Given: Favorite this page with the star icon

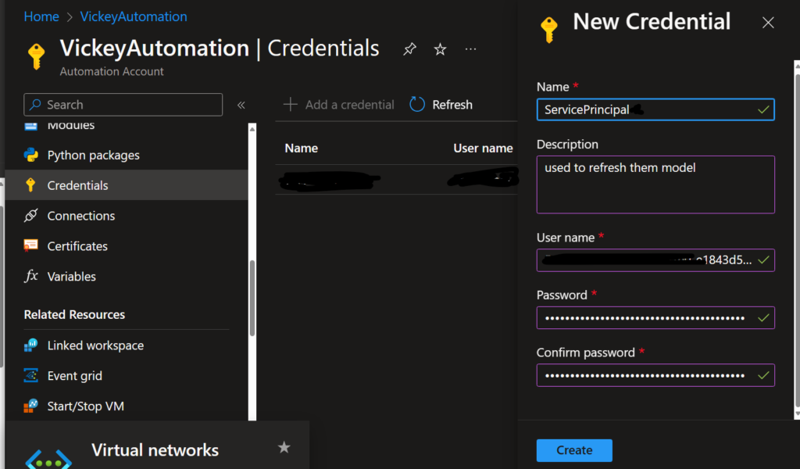Looking at the screenshot, I should (x=440, y=49).
